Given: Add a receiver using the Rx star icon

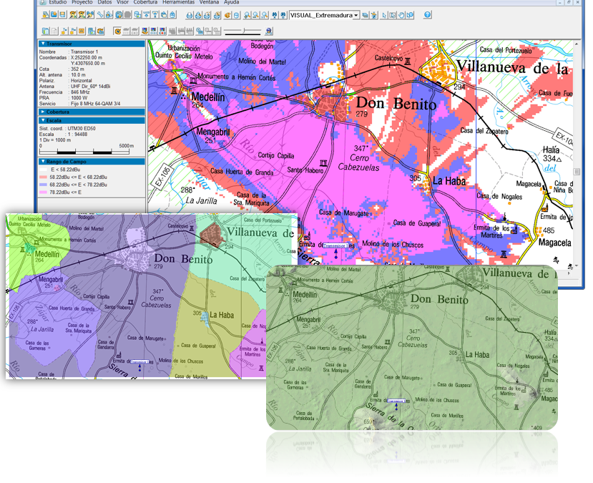Looking at the screenshot, I should pos(73,31).
